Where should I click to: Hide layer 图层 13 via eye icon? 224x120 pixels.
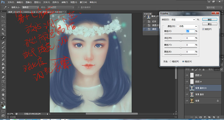187,75
